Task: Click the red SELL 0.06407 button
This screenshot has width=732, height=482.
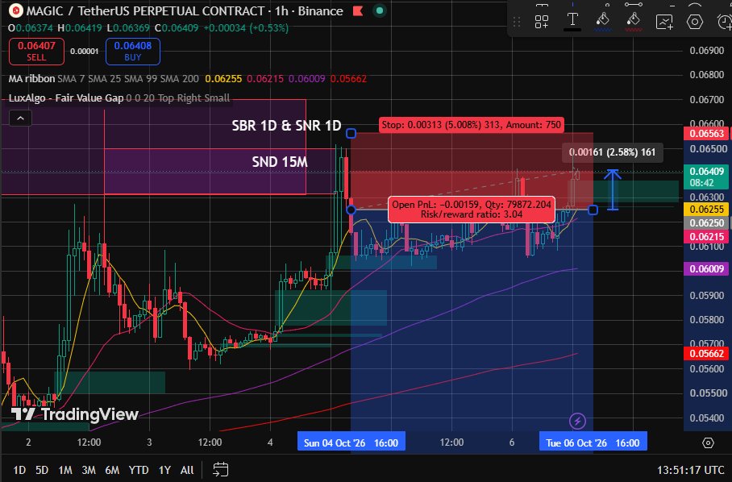Action: click(x=36, y=52)
